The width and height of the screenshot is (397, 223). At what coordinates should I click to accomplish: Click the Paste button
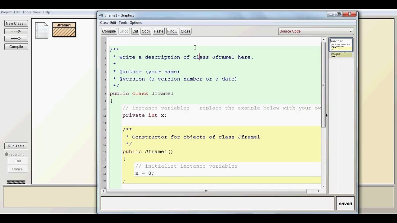coord(158,31)
